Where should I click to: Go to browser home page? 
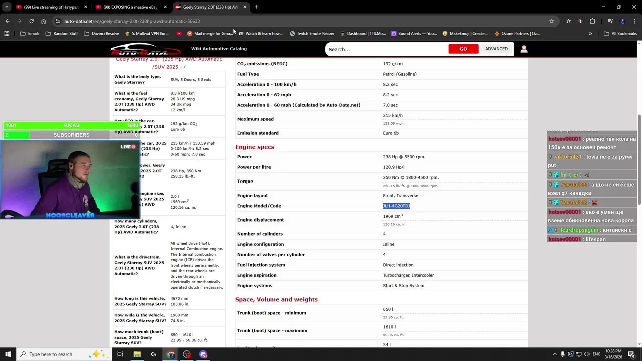click(x=44, y=21)
